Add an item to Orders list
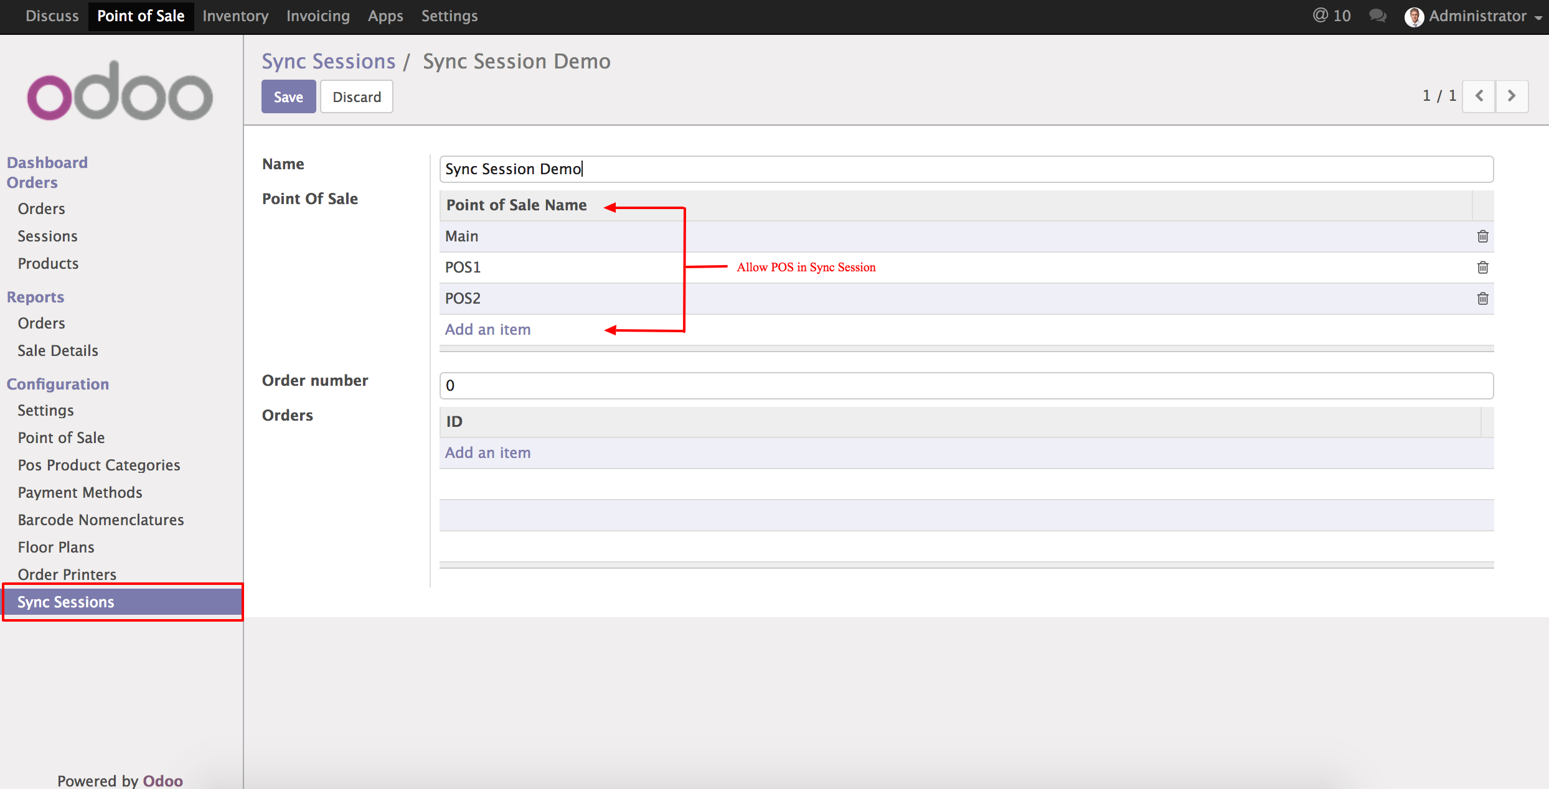Viewport: 1549px width, 789px height. (487, 452)
